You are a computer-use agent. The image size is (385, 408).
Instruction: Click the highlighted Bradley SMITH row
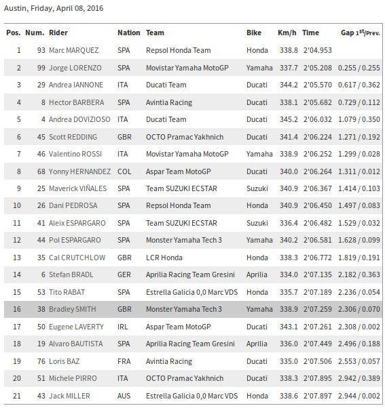[x=193, y=309]
